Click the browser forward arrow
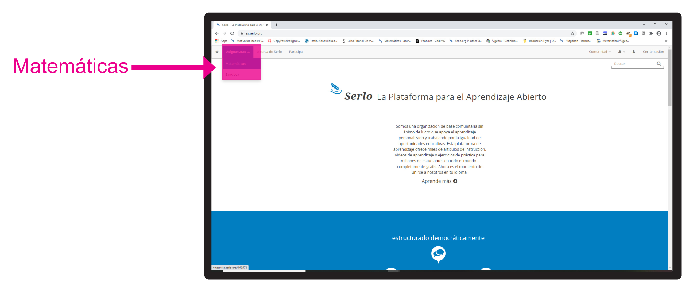Image resolution: width=697 pixels, height=289 pixels. [224, 33]
